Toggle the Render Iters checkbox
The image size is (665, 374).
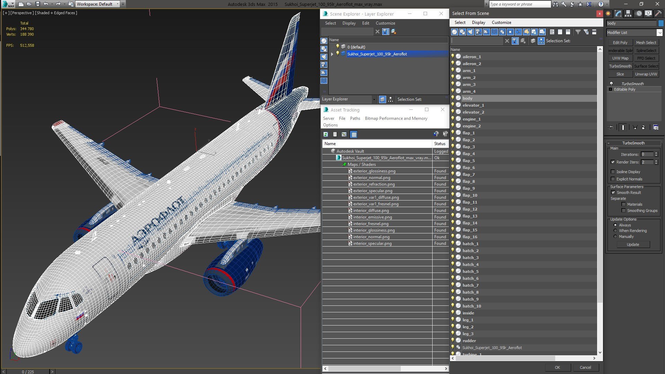[613, 162]
